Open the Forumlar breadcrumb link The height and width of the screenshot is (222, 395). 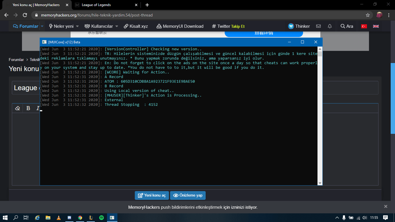coord(16,60)
